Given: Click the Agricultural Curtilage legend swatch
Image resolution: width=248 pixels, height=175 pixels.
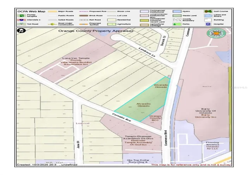Looking at the screenshot, I should [x=144, y=25].
